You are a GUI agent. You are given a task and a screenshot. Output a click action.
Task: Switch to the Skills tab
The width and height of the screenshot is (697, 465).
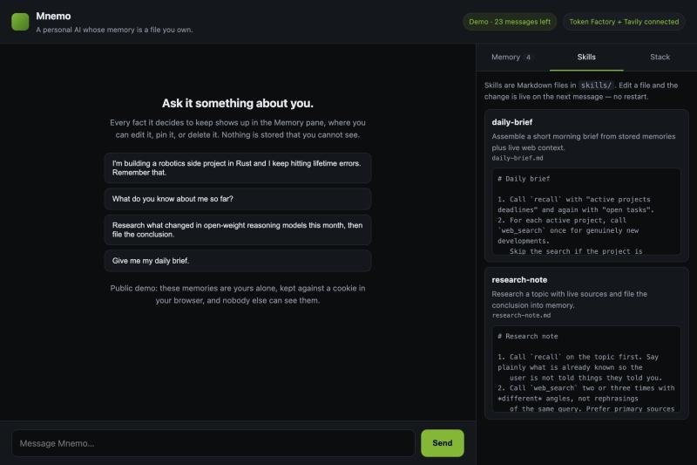point(586,57)
